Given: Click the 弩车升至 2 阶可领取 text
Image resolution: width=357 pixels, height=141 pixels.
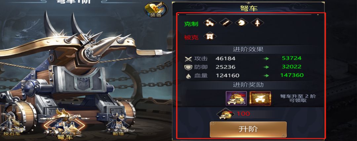Looking at the screenshot, I should point(298,98).
